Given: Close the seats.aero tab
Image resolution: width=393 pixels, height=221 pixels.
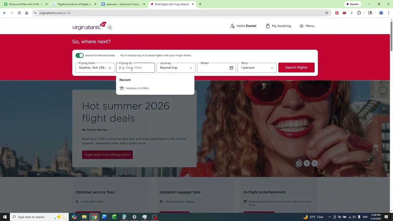Looking at the screenshot, I should click(x=144, y=4).
